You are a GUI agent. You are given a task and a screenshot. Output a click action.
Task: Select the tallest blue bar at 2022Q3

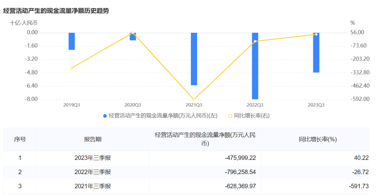(x=255, y=66)
